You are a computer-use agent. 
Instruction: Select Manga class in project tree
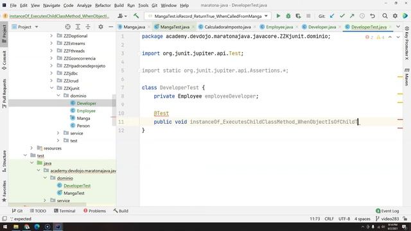pyautogui.click(x=83, y=118)
